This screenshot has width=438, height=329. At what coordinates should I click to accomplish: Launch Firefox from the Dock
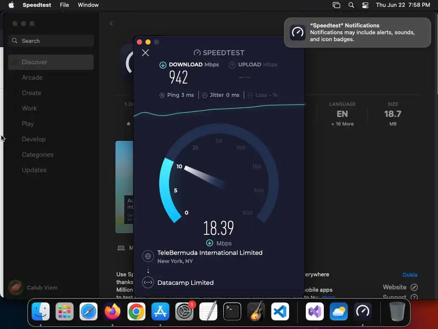click(x=112, y=311)
